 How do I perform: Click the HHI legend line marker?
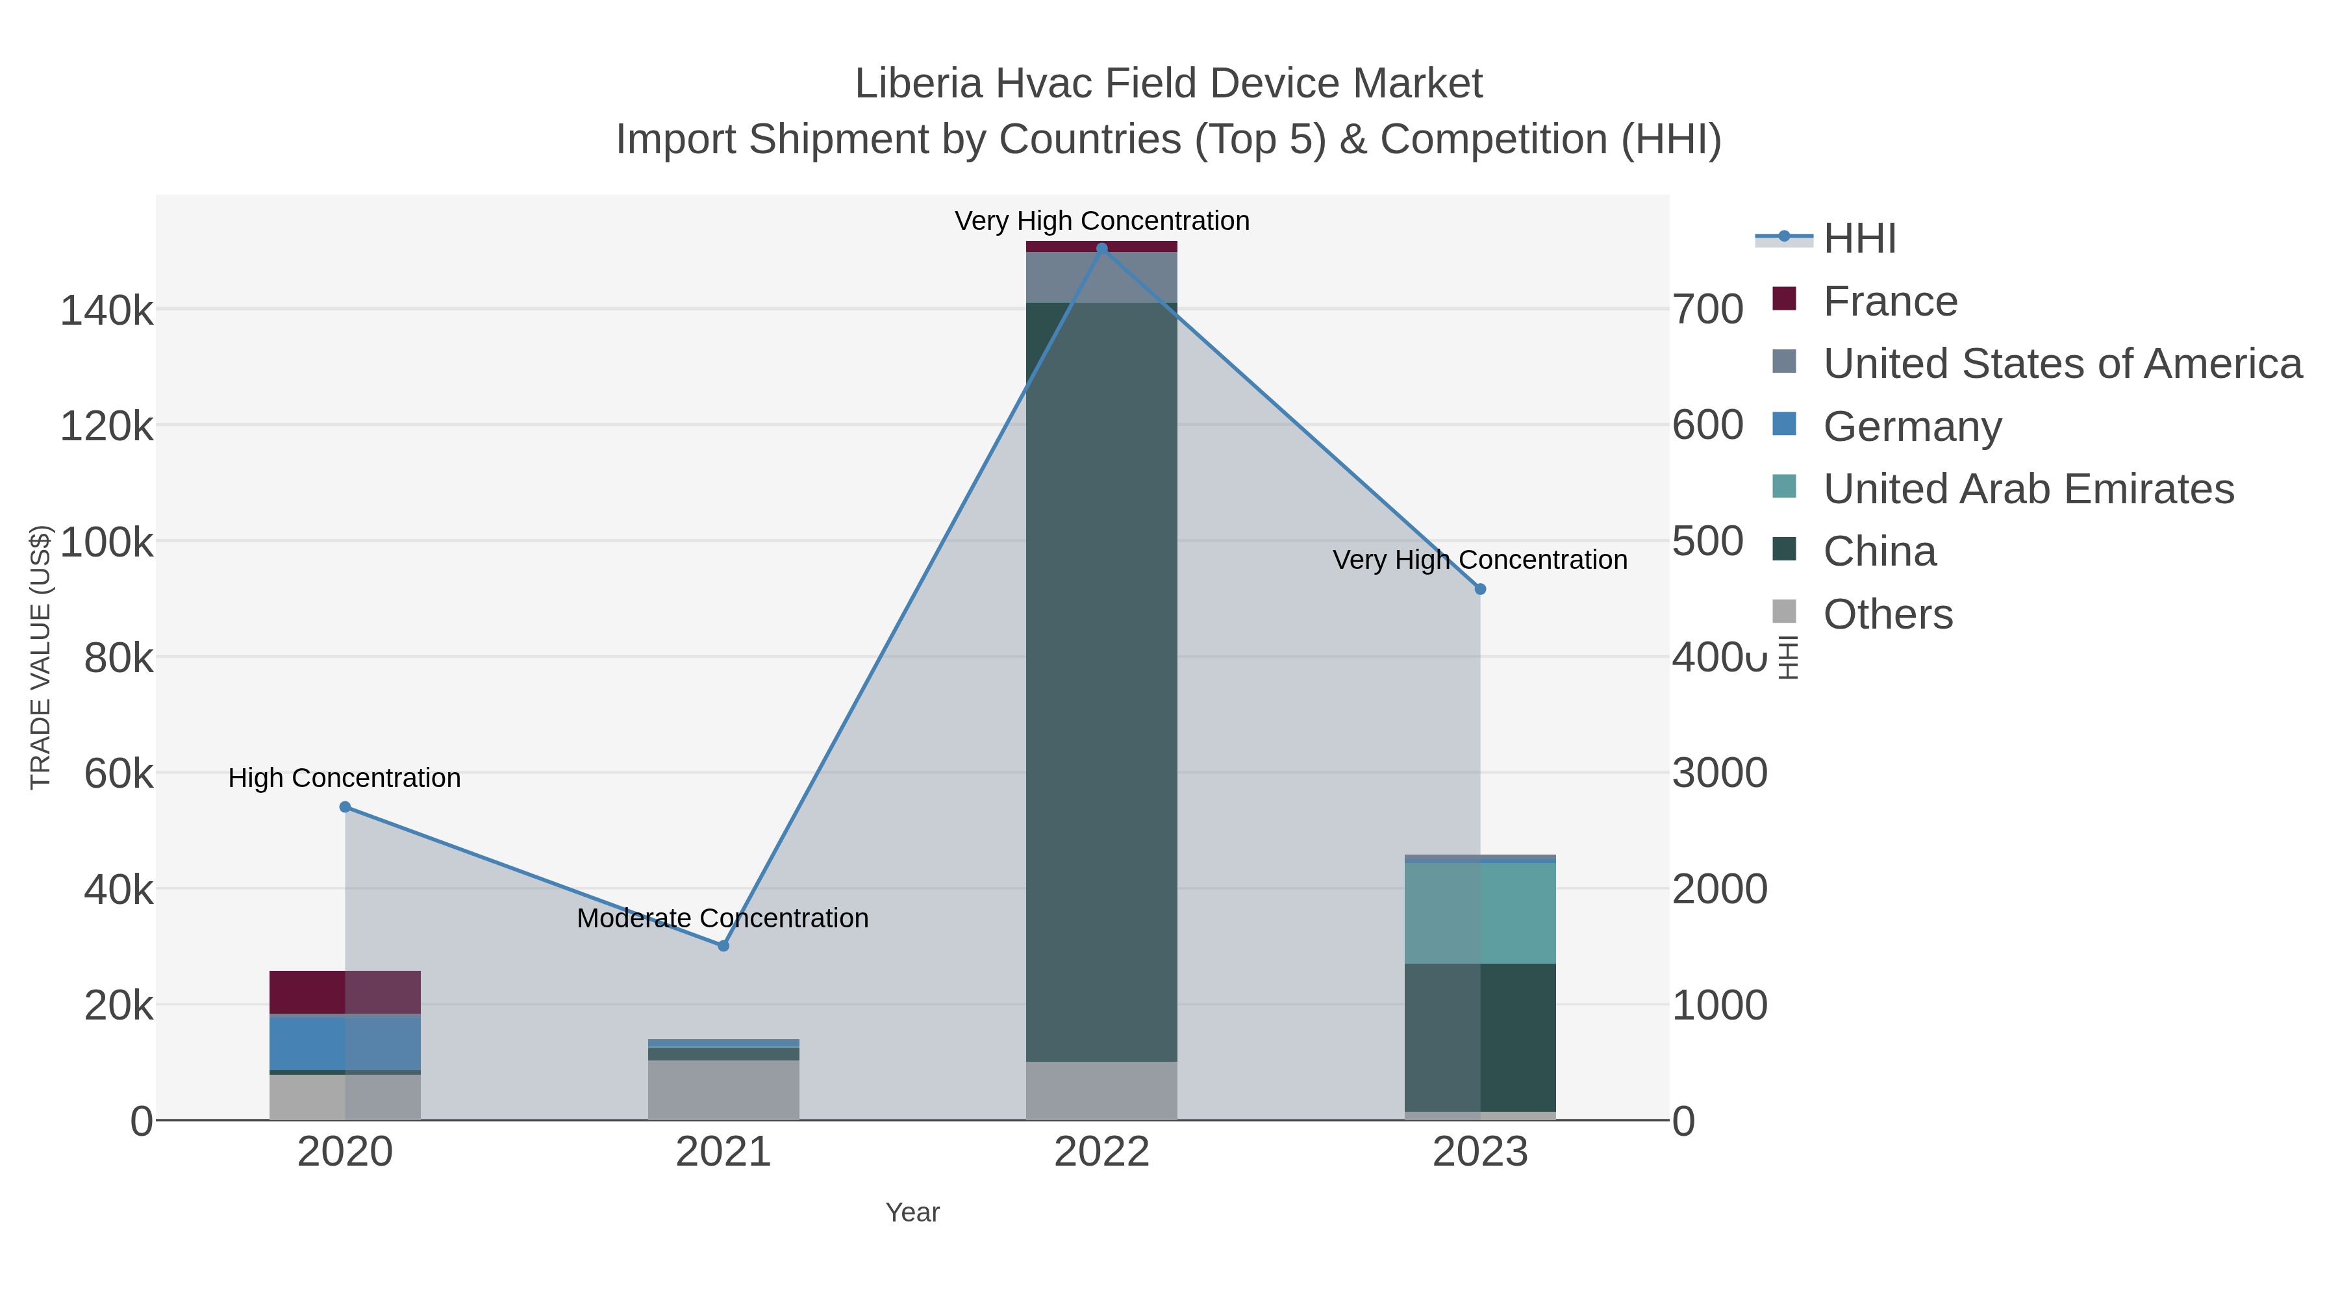[1783, 237]
